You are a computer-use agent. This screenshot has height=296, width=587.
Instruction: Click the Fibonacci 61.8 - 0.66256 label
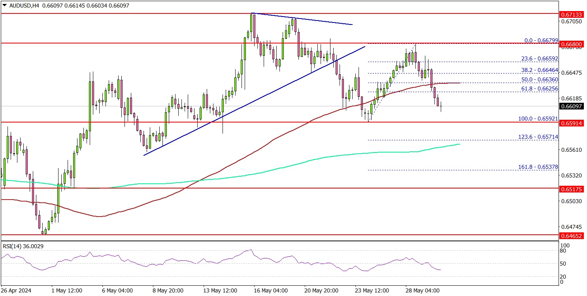pyautogui.click(x=539, y=89)
